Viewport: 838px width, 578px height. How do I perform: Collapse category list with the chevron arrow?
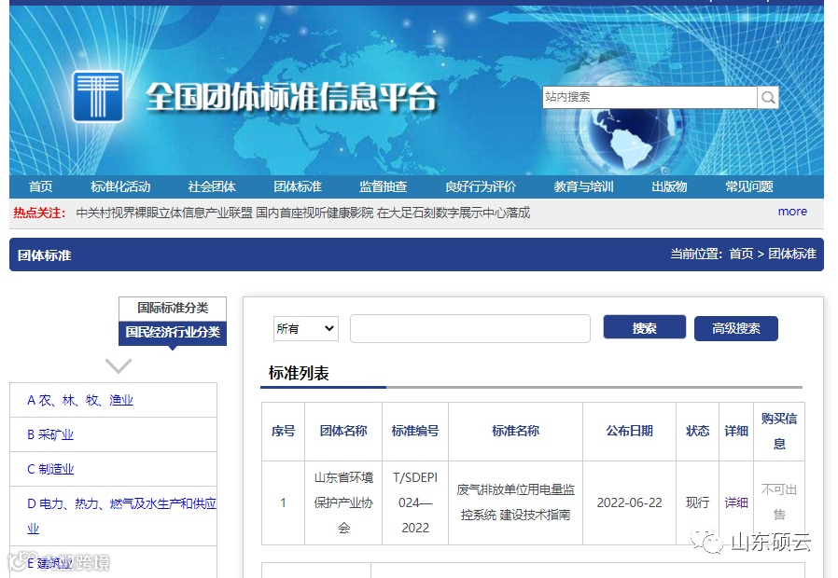tap(119, 366)
